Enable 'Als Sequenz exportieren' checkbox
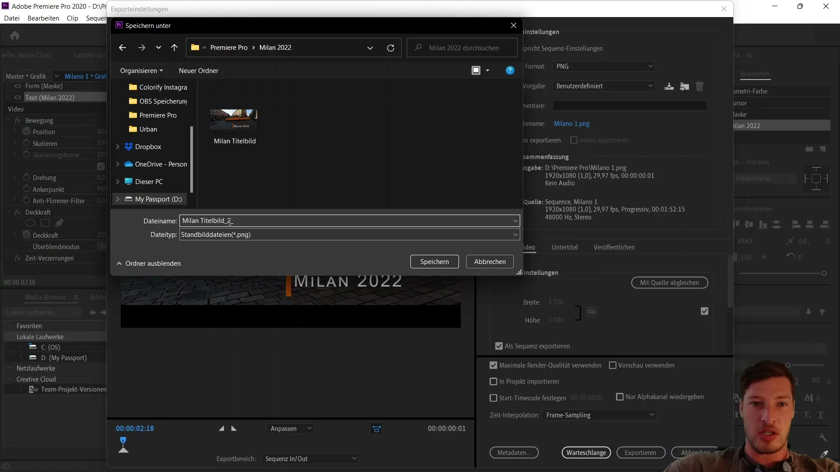Screen dimensions: 840x472 pos(498,346)
